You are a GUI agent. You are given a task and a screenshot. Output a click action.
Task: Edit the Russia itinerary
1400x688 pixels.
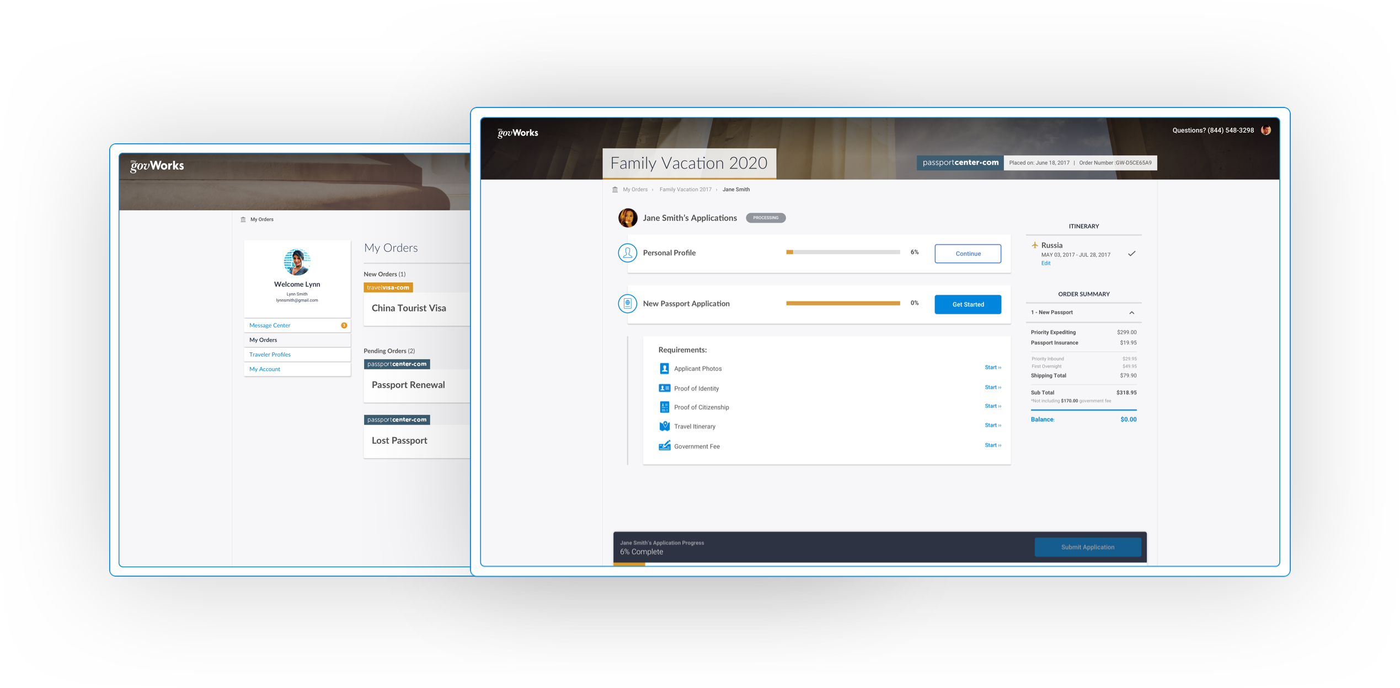point(1045,264)
